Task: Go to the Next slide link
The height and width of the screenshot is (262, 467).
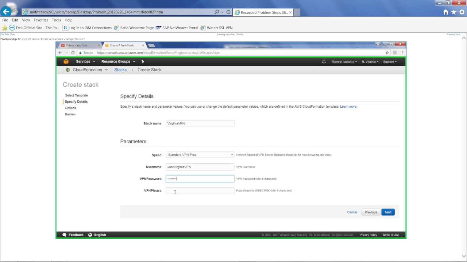Action: pos(458,35)
